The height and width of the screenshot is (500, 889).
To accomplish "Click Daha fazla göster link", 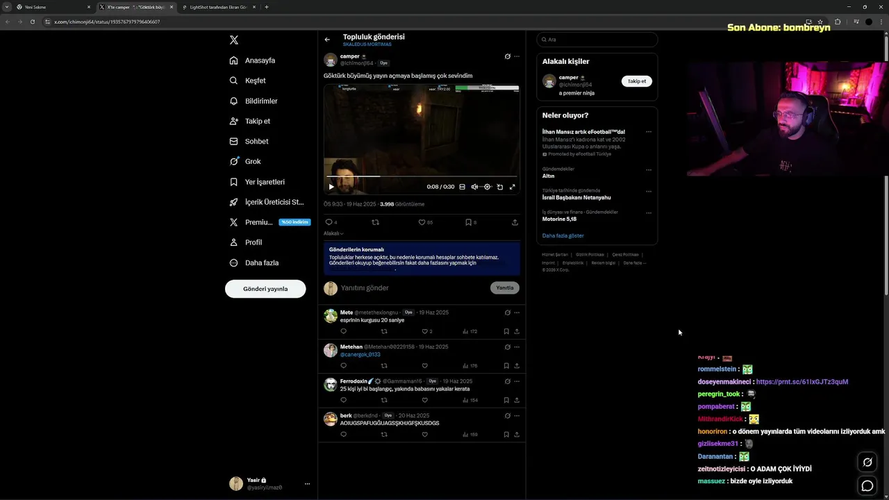I will [563, 235].
